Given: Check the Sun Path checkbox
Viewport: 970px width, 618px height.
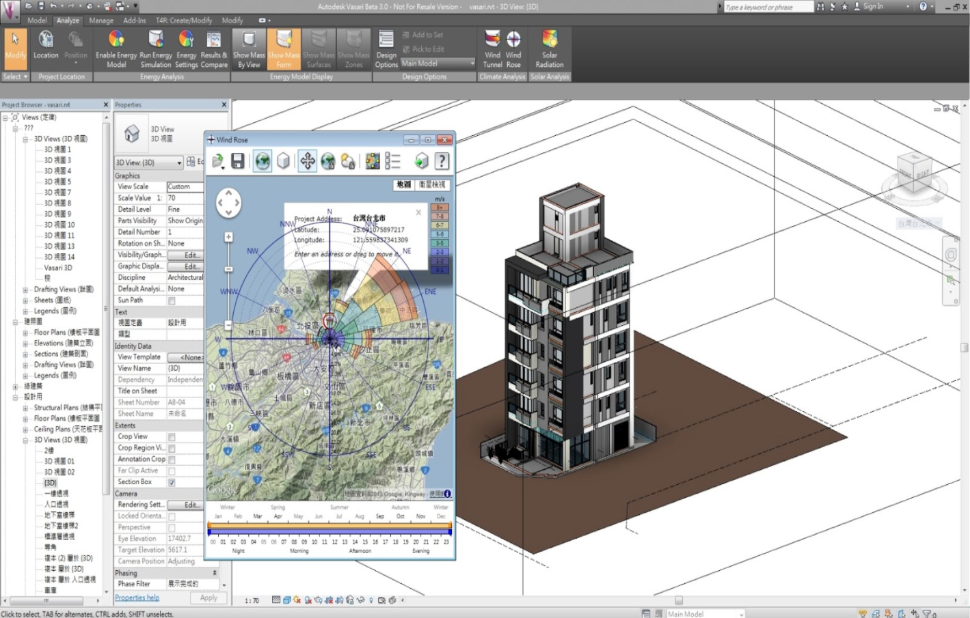Looking at the screenshot, I should [x=172, y=300].
